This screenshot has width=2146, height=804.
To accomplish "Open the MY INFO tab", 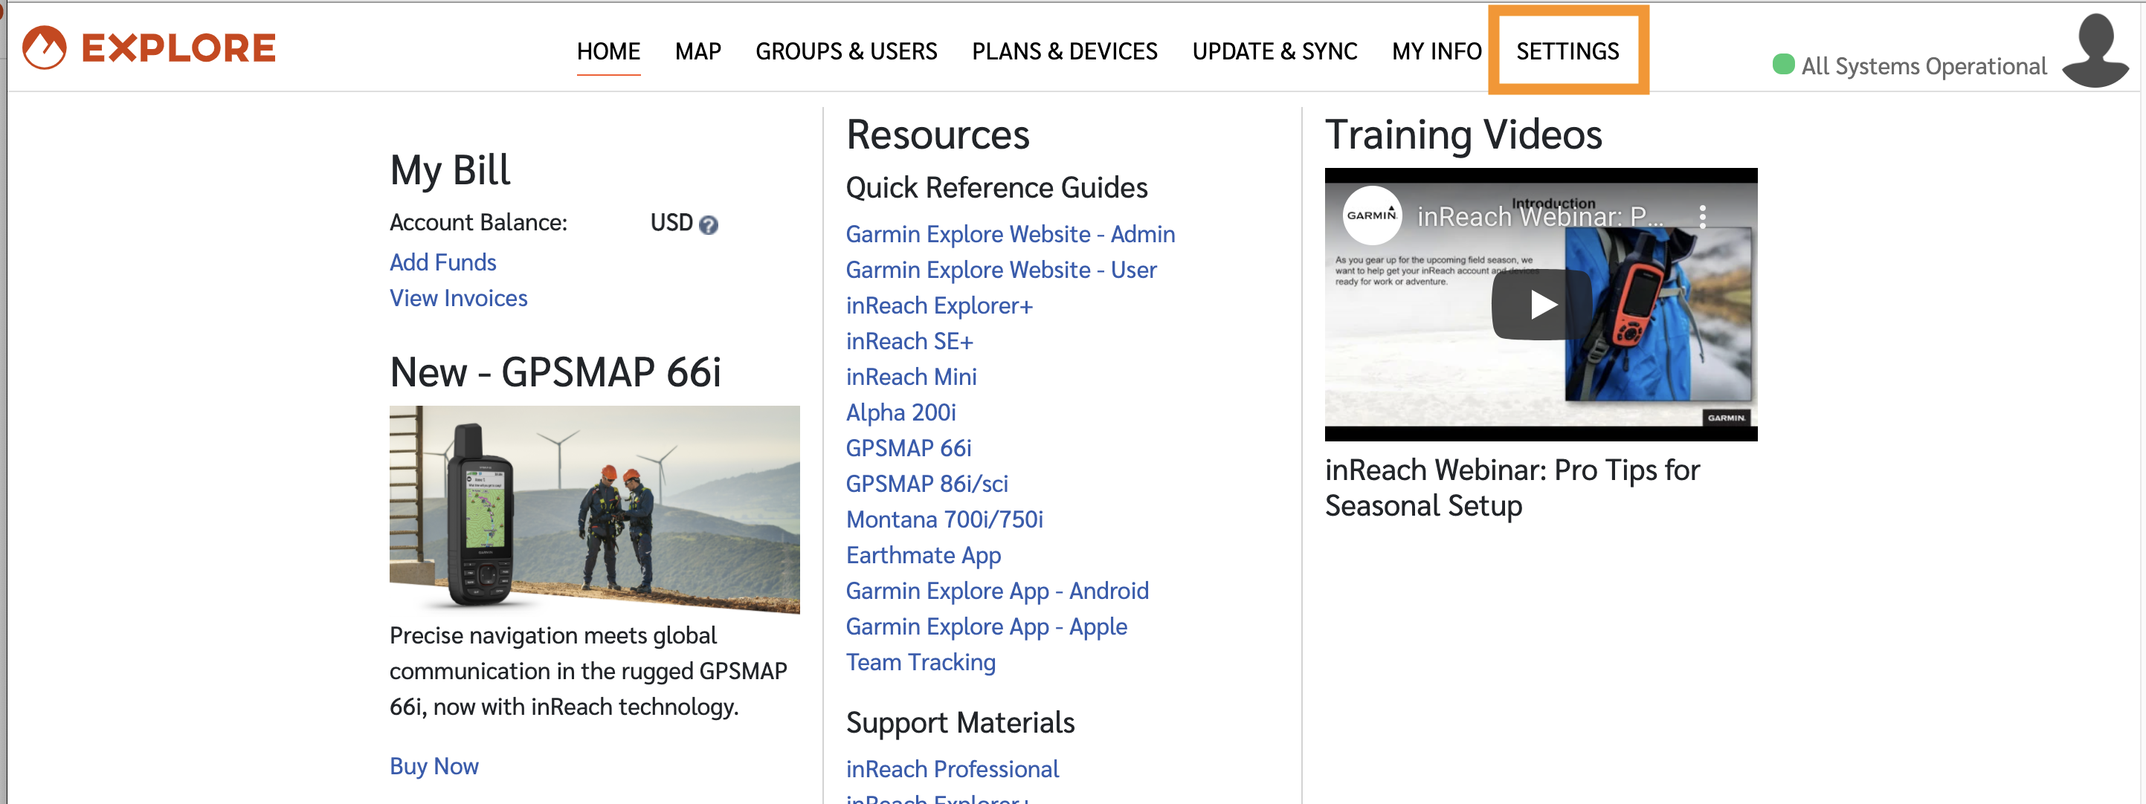I will (x=1436, y=51).
